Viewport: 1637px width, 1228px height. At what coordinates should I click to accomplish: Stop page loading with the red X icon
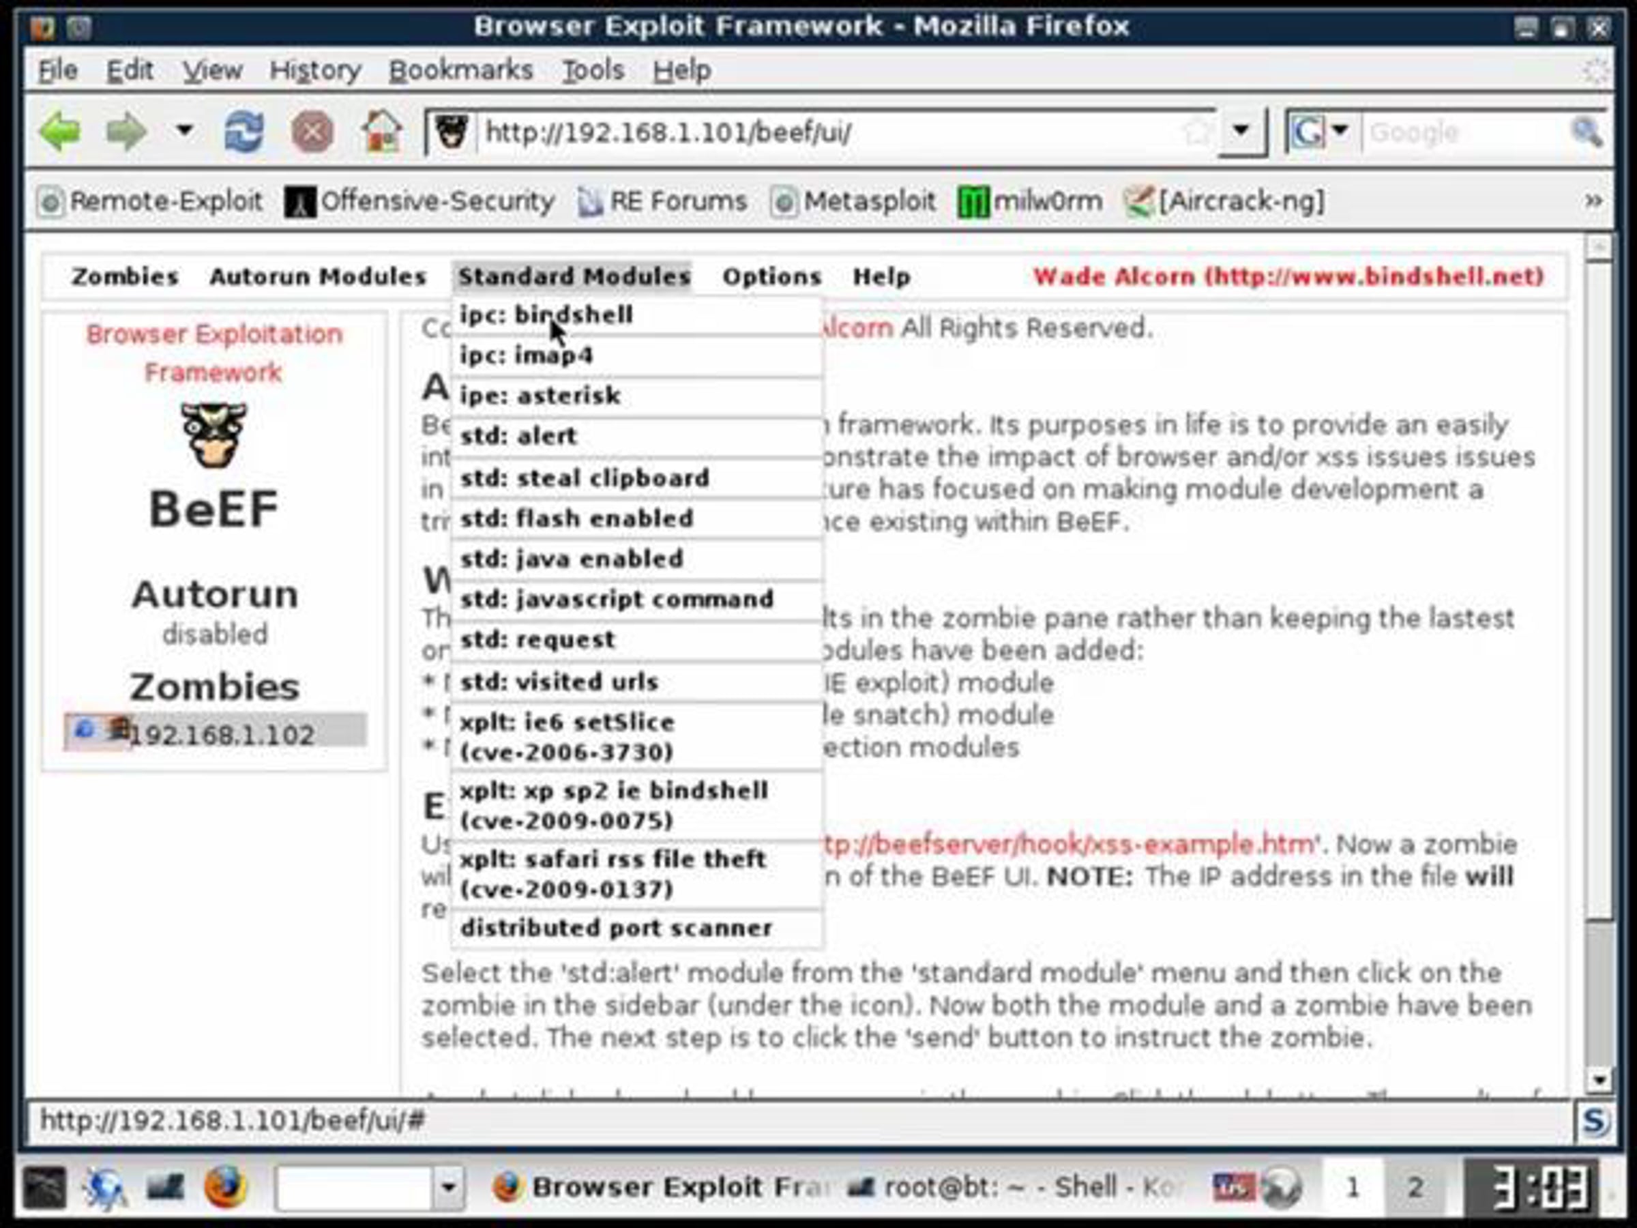[312, 133]
